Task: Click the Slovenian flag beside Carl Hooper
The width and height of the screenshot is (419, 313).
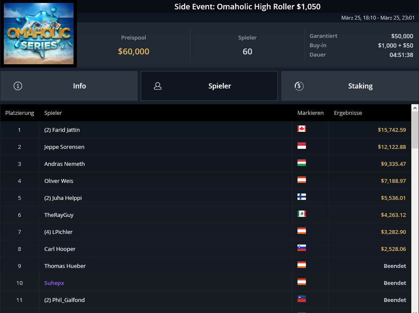Action: 302,248
